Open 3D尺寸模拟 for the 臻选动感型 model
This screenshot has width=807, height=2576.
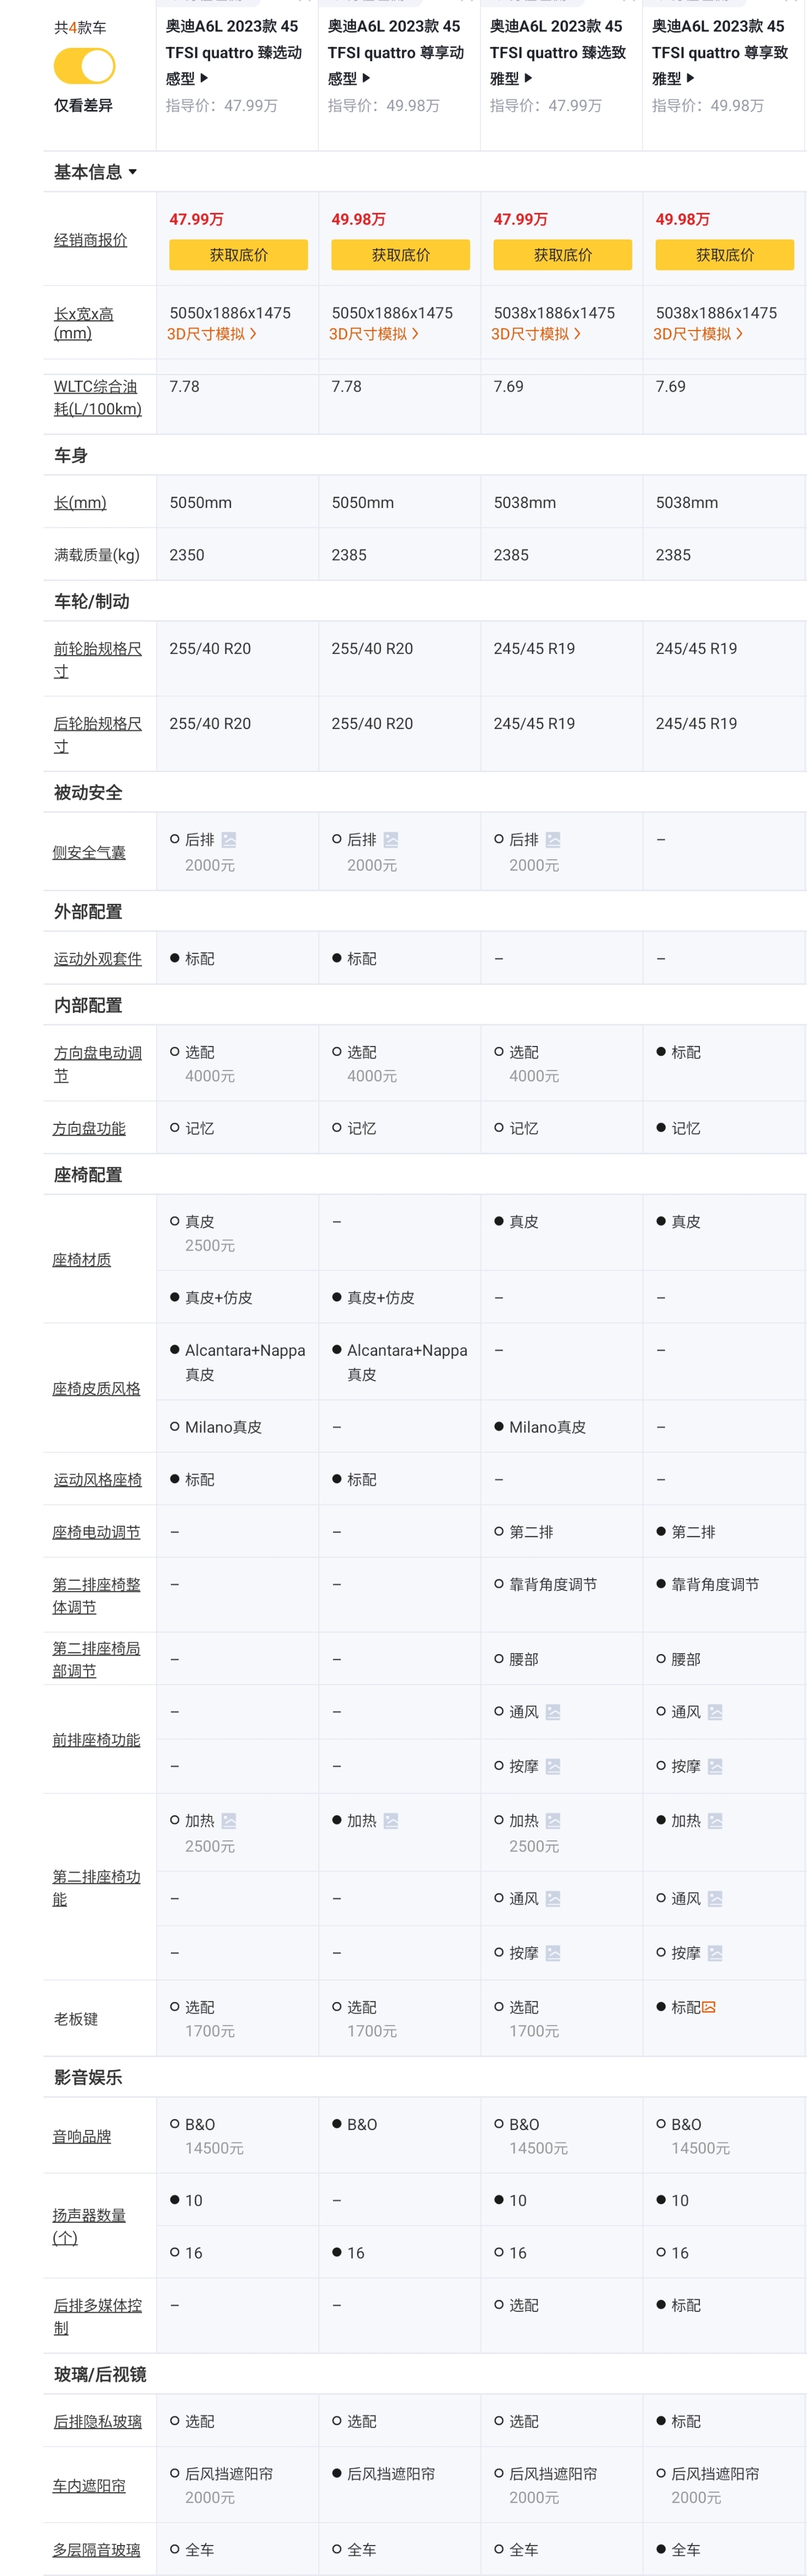pos(212,334)
